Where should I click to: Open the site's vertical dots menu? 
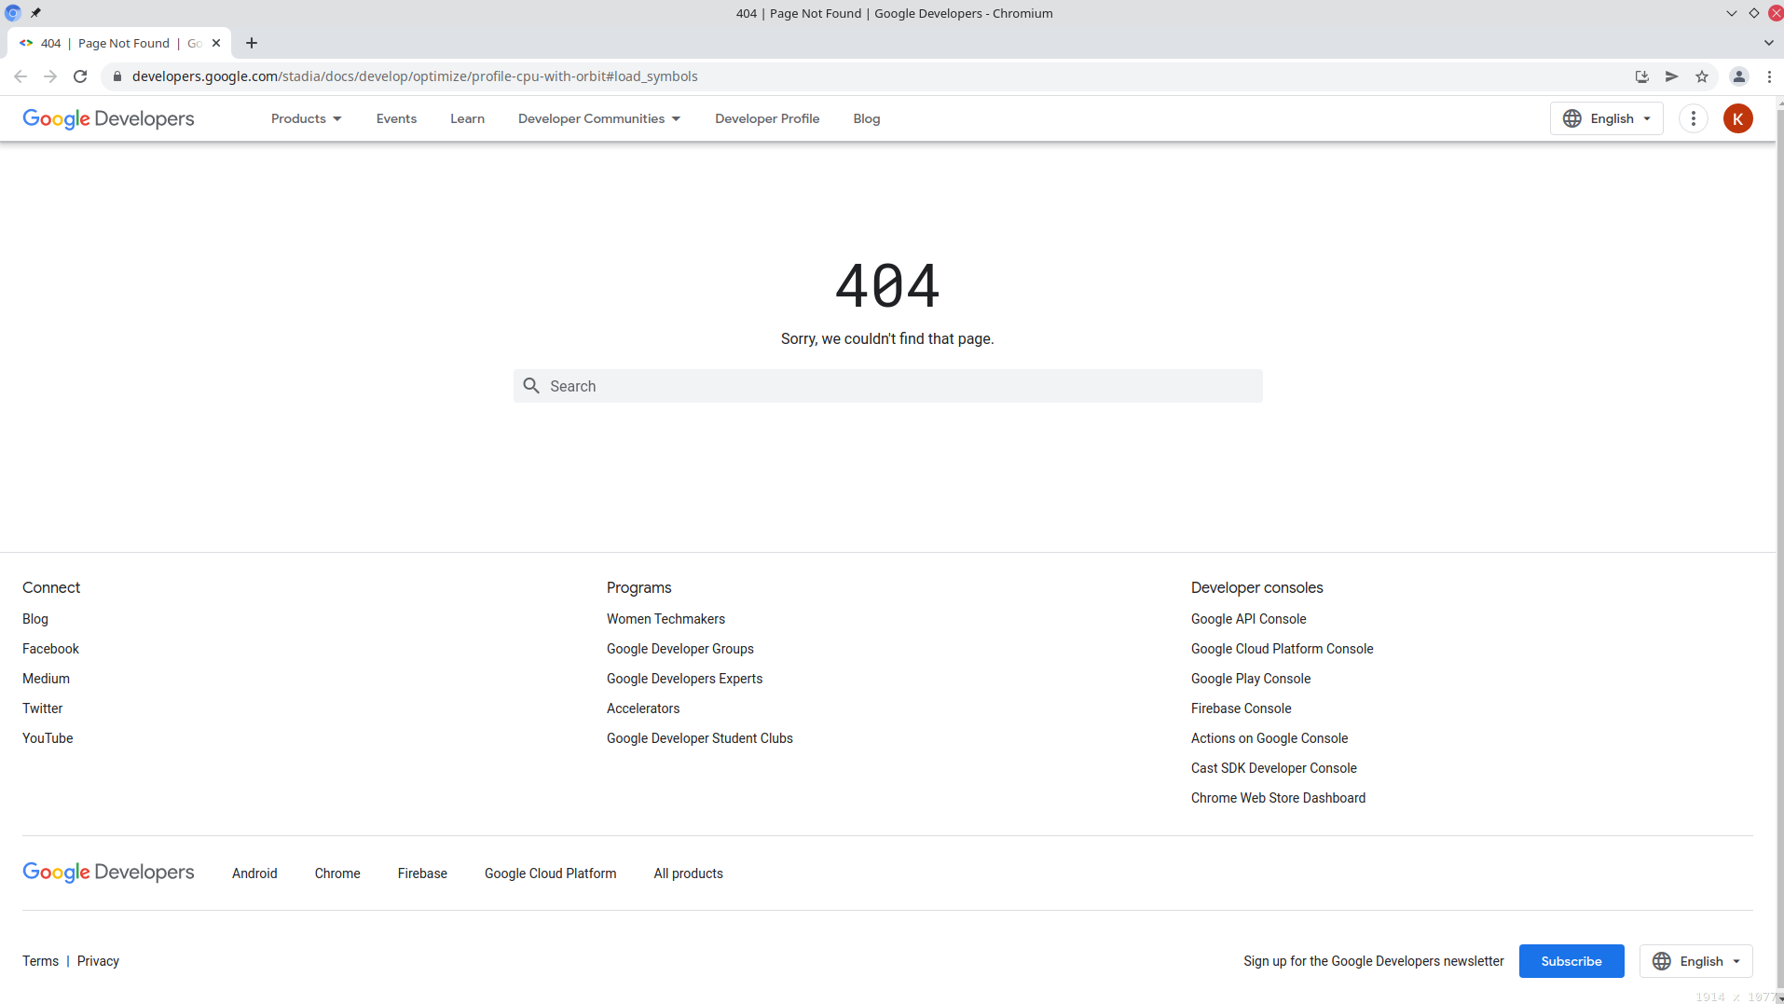pyautogui.click(x=1694, y=118)
